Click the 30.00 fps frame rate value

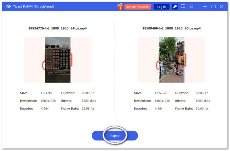click(202, 108)
